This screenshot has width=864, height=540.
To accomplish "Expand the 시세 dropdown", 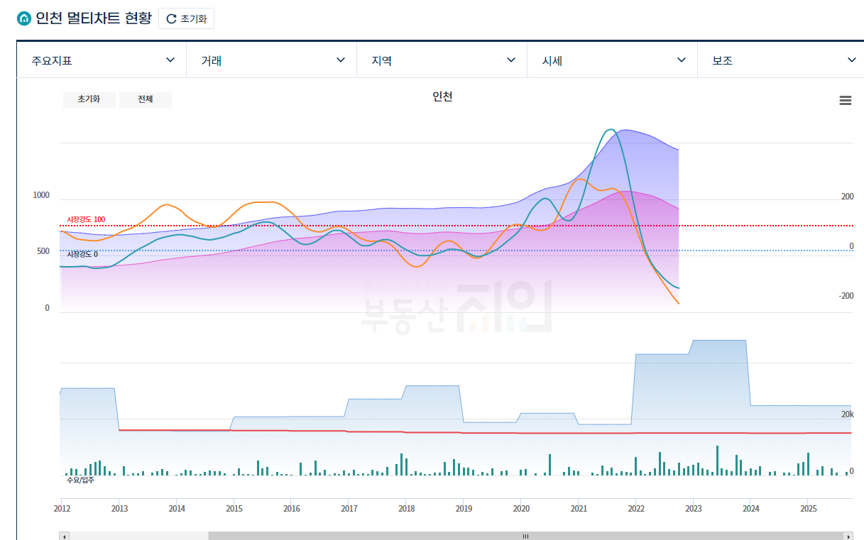I will (613, 60).
